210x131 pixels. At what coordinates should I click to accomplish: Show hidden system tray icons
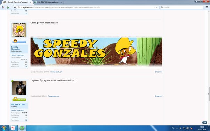point(177,128)
